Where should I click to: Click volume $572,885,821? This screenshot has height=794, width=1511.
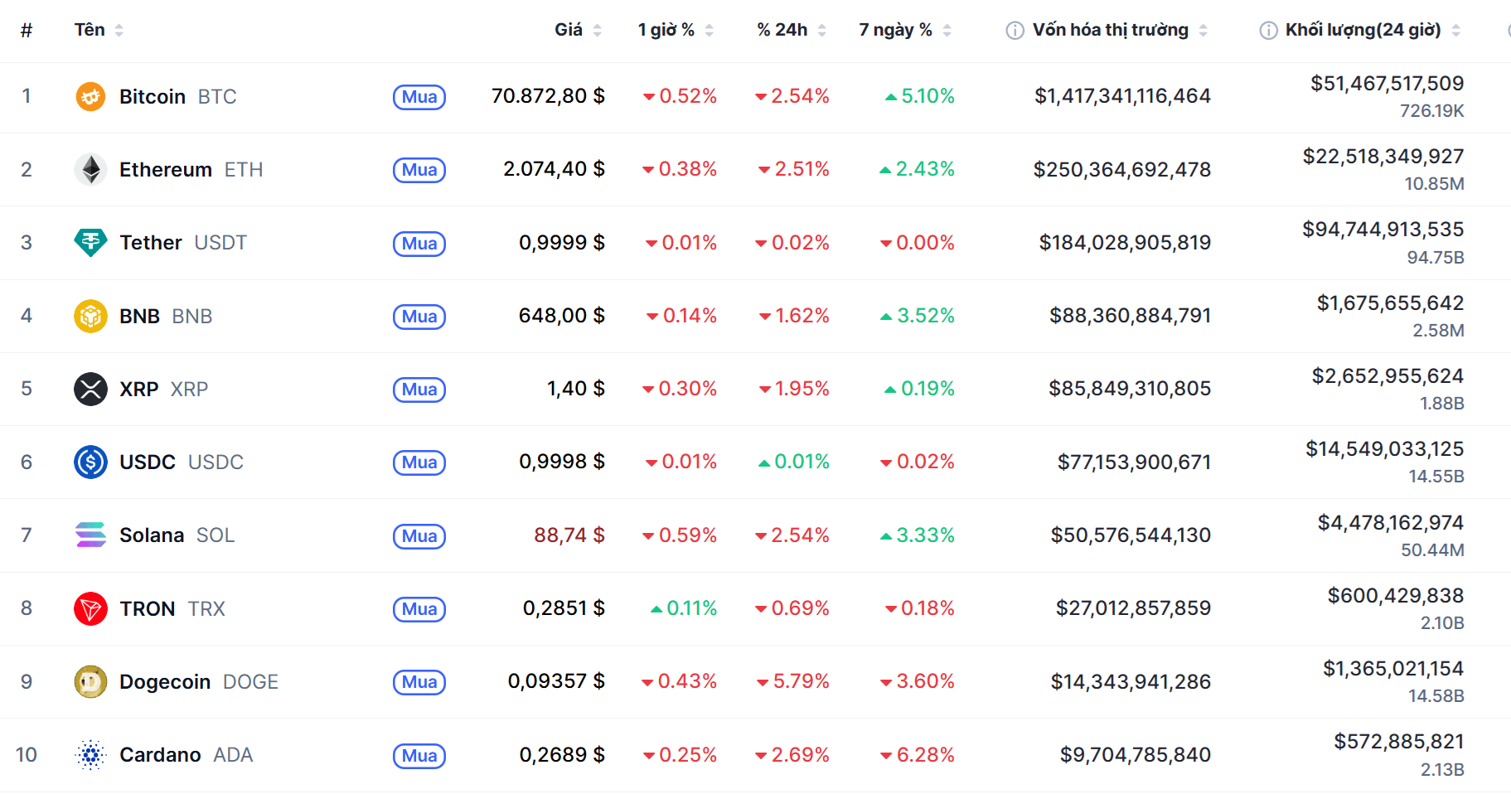tap(1398, 742)
